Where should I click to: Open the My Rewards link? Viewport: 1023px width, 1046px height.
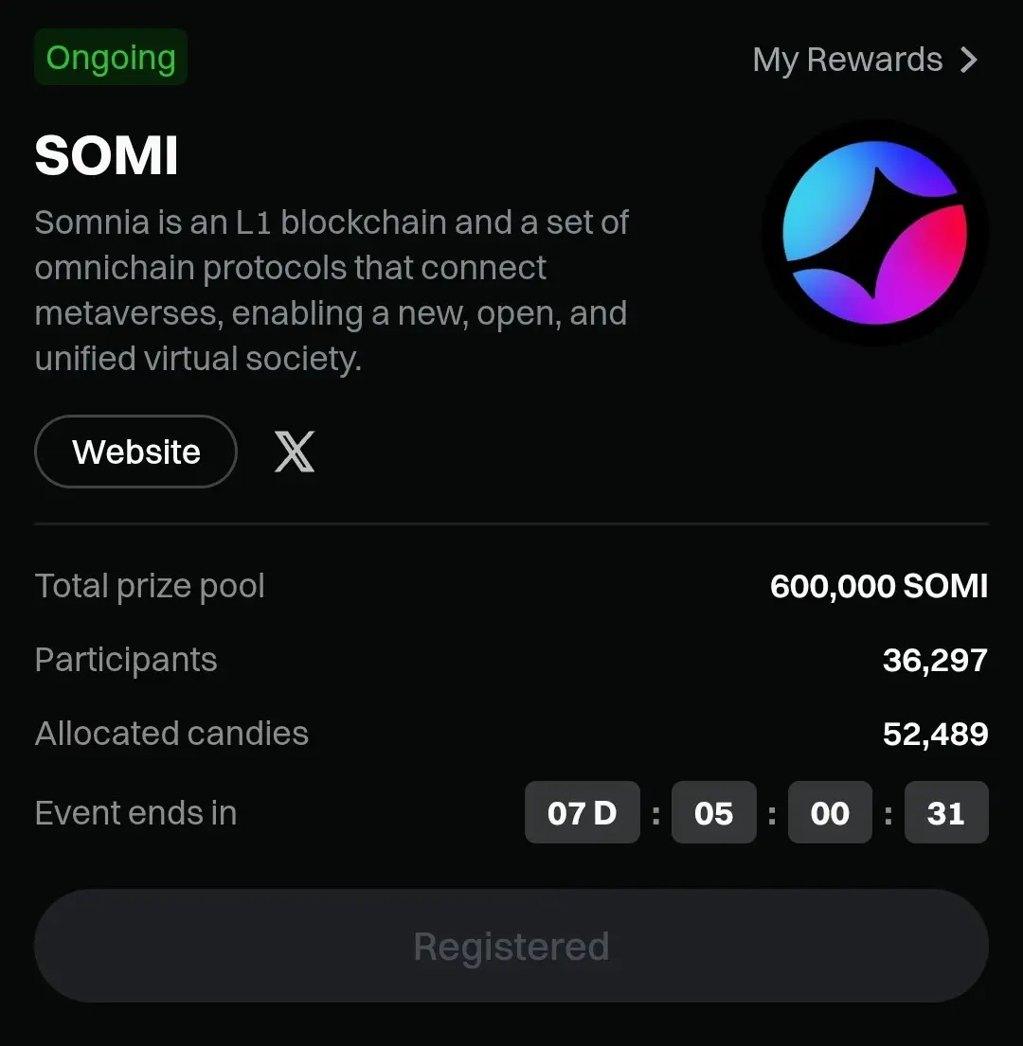click(866, 60)
